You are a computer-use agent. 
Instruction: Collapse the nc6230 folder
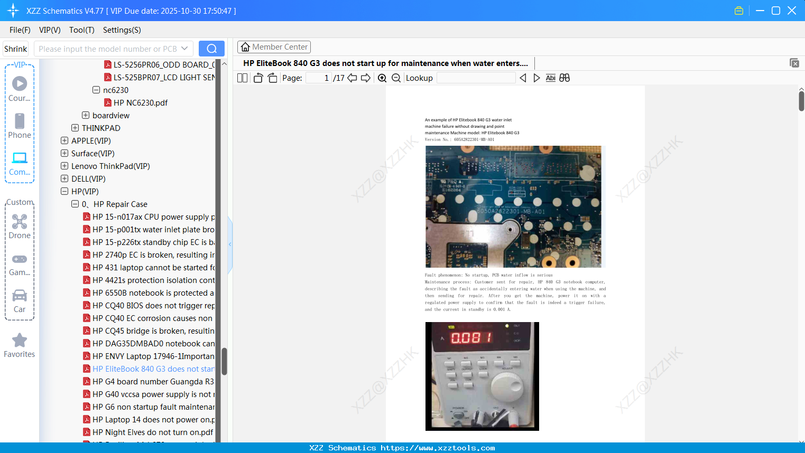tap(96, 90)
